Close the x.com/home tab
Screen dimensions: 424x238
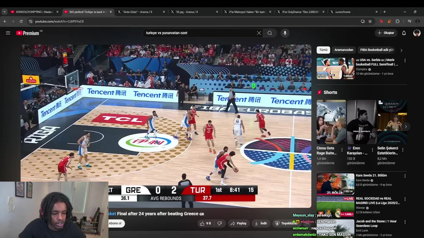[376, 12]
